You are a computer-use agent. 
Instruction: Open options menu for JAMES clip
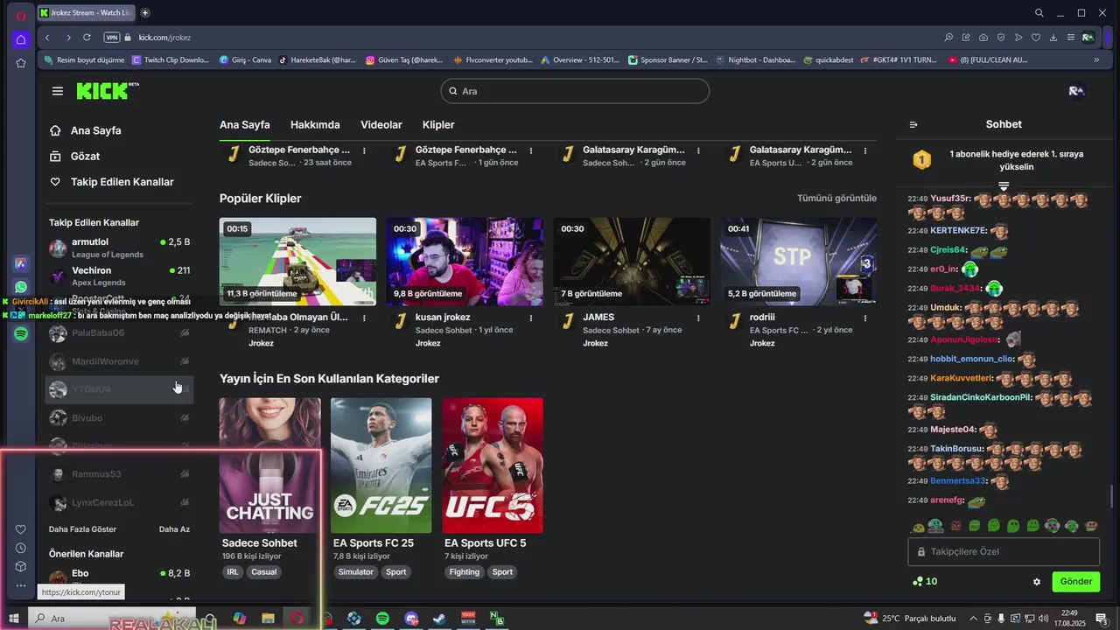[x=698, y=318]
